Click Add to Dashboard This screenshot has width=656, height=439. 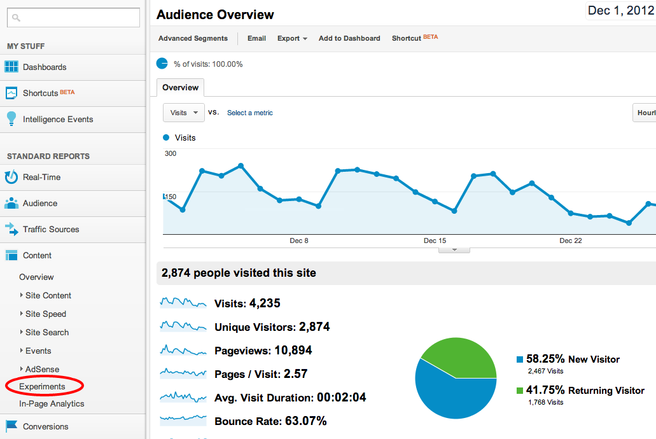tap(349, 38)
